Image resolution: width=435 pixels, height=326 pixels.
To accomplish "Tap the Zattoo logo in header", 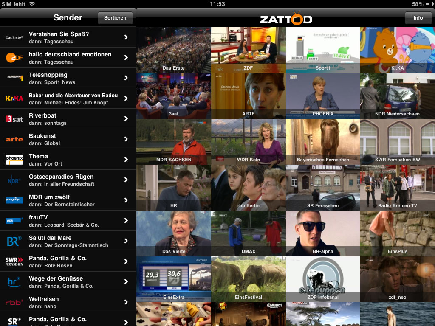I will (285, 19).
